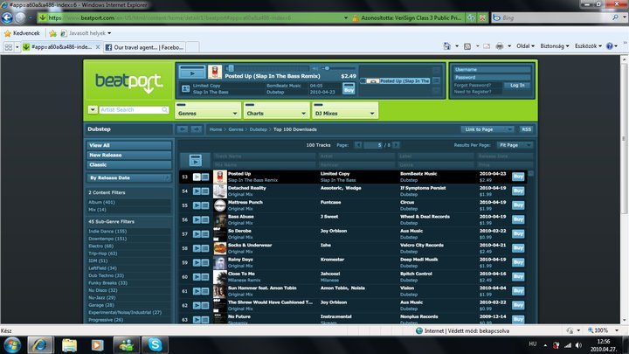Switch to the Our travel agent Facebook browser tab
The width and height of the screenshot is (629, 354).
(x=144, y=47)
